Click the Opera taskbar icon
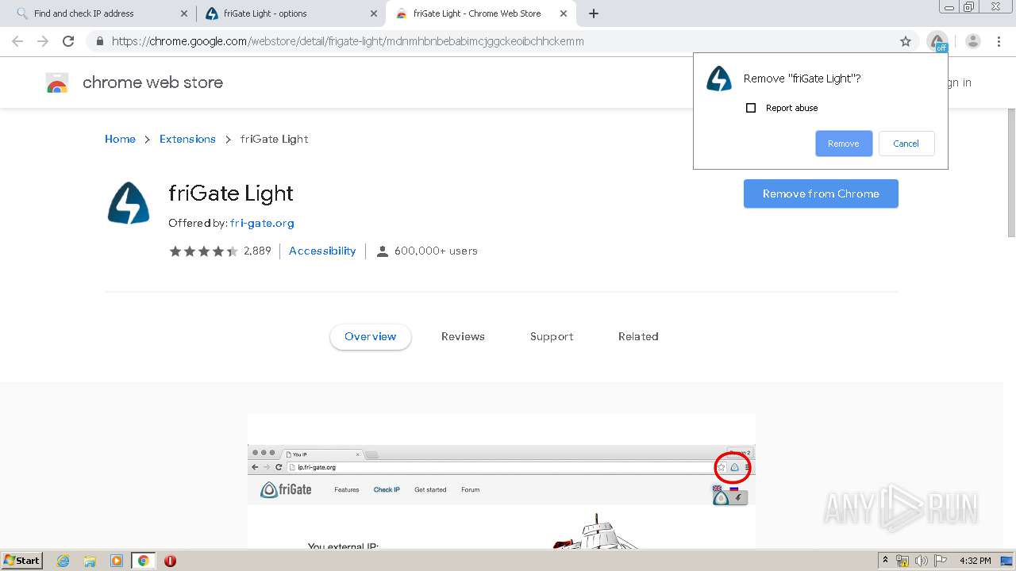 click(170, 561)
